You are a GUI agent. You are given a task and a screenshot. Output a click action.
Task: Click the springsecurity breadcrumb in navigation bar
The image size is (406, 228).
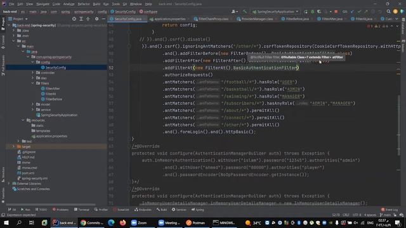pos(84,11)
